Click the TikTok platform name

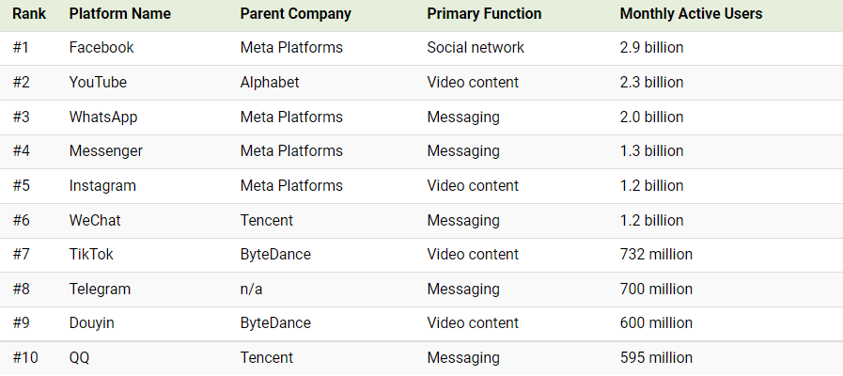point(91,255)
